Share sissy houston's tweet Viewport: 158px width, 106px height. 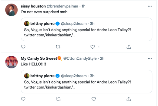[129, 47]
